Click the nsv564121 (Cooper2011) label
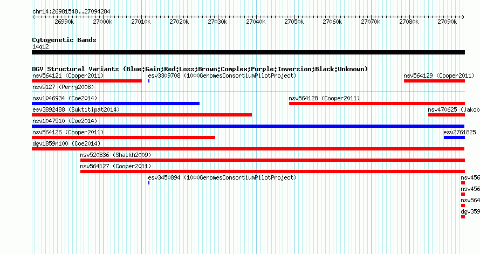480x254 pixels. coord(68,75)
